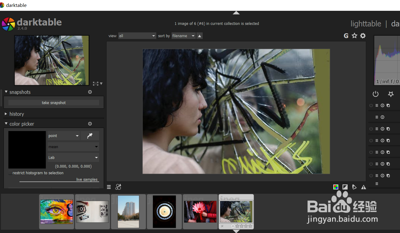
Task: Collapse the top panel with the upper arrow
Action: pos(236,13)
